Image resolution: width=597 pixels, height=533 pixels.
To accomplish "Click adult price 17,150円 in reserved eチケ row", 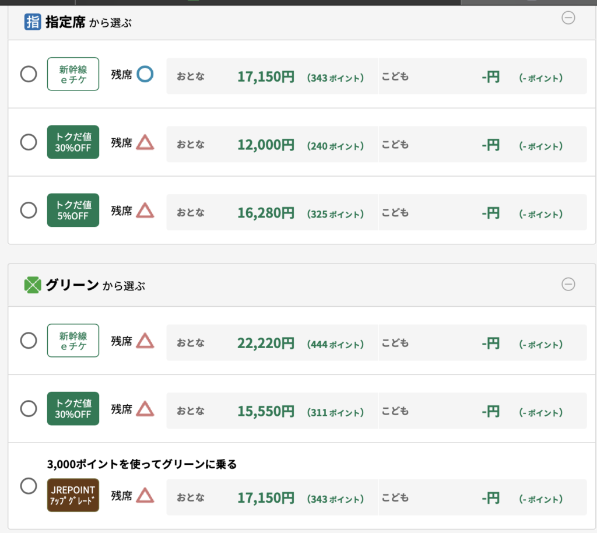I will coord(266,76).
